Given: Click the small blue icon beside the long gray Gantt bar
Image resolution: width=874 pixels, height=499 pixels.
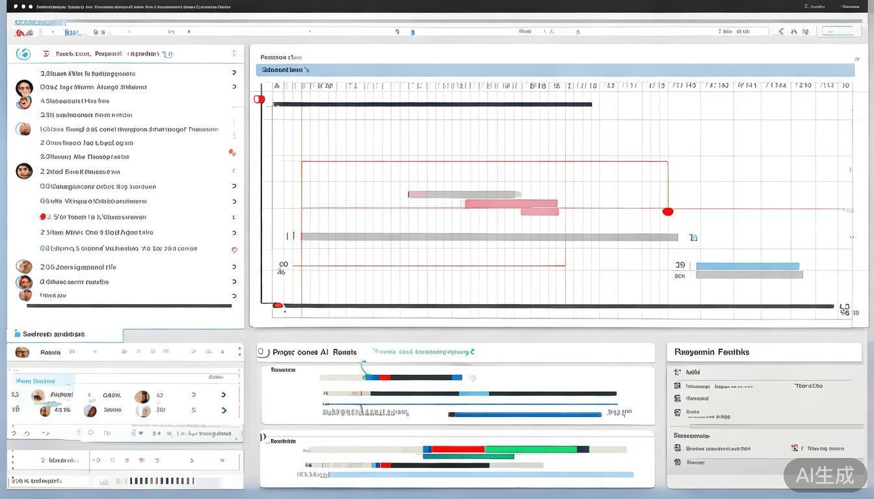Looking at the screenshot, I should pyautogui.click(x=693, y=238).
